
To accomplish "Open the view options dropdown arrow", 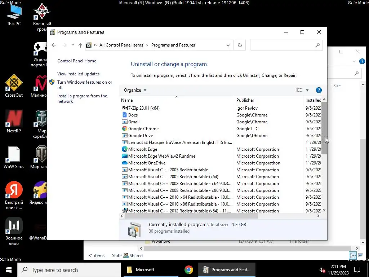I will click(307, 90).
